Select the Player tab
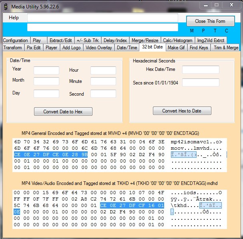This screenshot has width=243, height=239. (x=52, y=48)
